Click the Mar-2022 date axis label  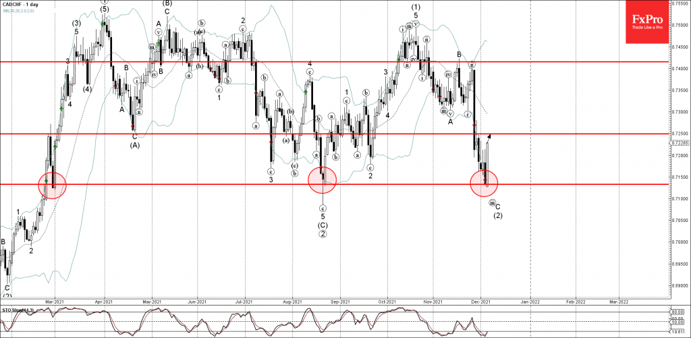(618, 302)
